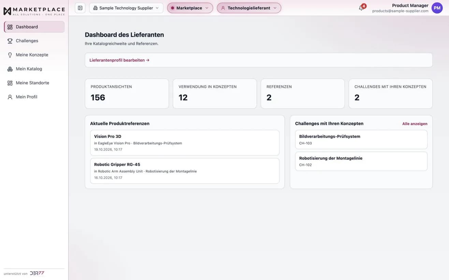Open the Technologielieferant role dropdown
Image resolution: width=449 pixels, height=280 pixels.
249,8
